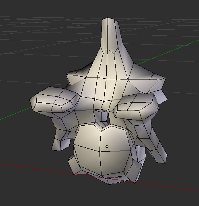
Task: Select the long downward prong at far right
Action: (158, 150)
